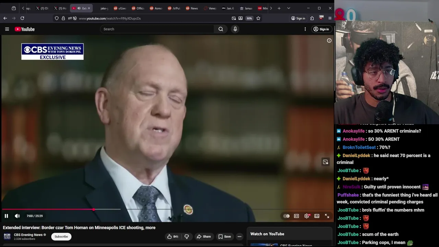
Task: Pause the YouTube video
Action: click(x=6, y=216)
